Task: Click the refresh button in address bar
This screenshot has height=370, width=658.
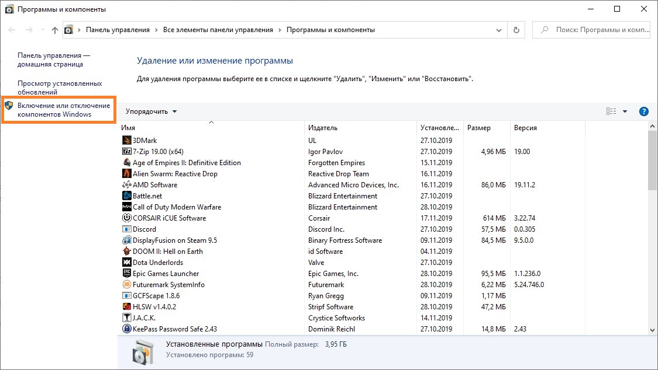Action: tap(516, 30)
